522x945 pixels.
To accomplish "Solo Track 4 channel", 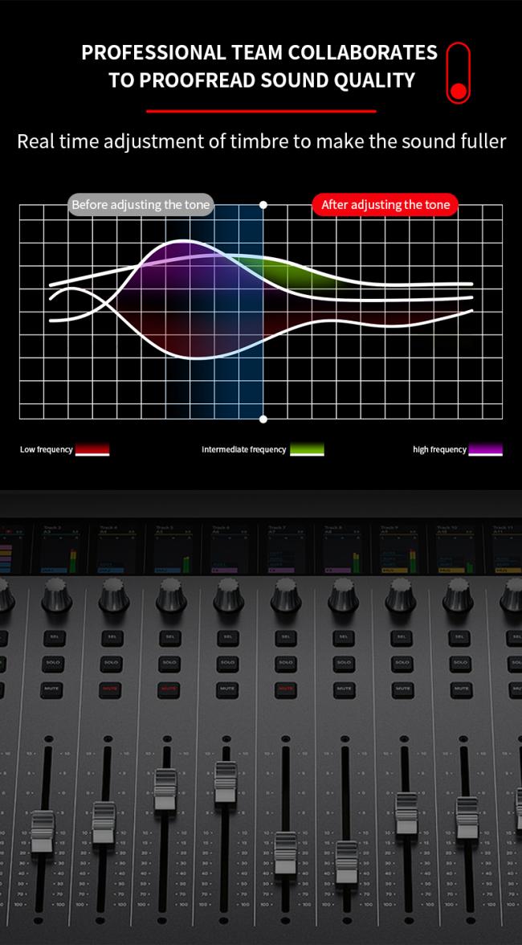I will coord(112,663).
